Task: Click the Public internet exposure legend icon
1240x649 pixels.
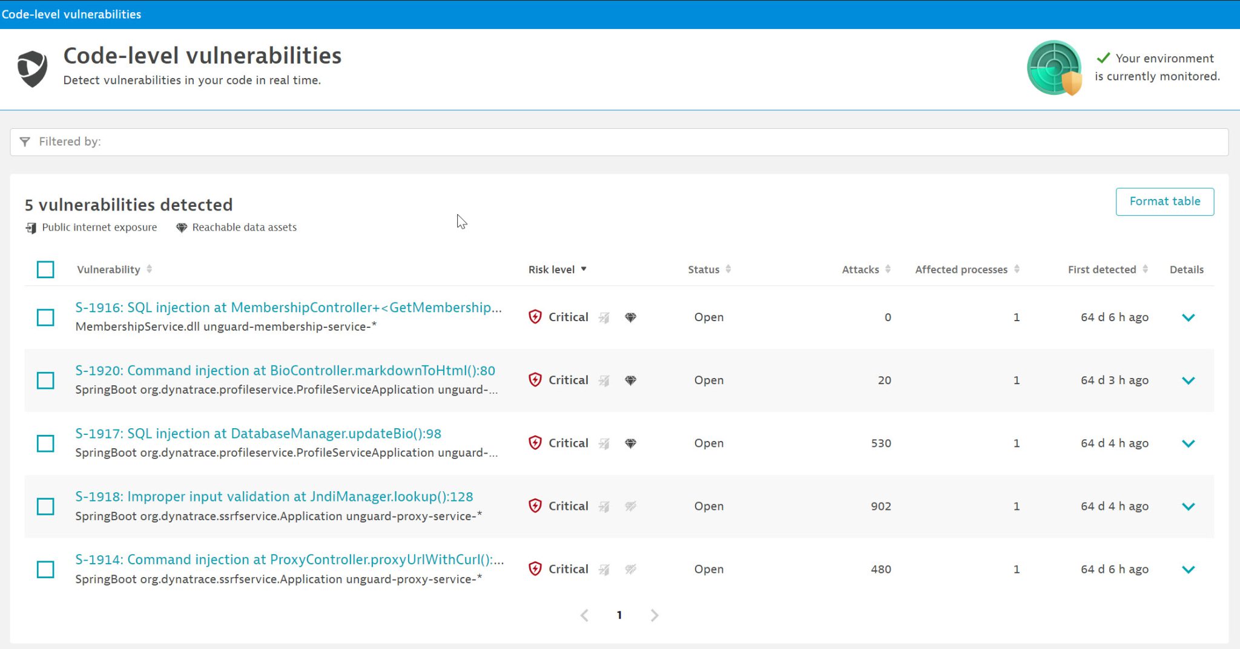Action: (x=31, y=228)
